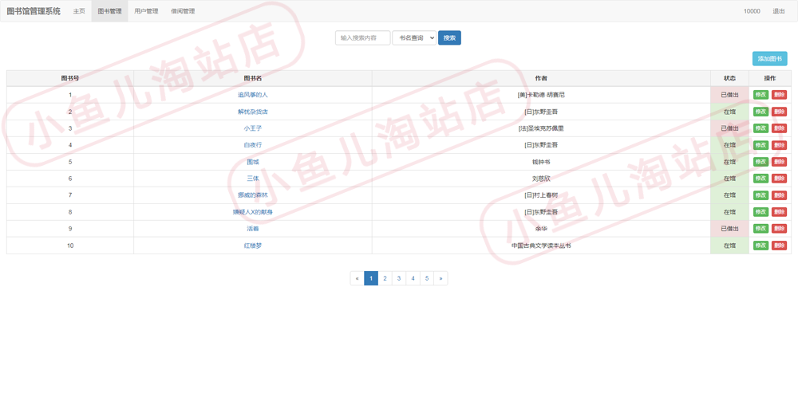The image size is (798, 401).
Task: Click 在馆 status in the 红楼梦 row
Action: tap(730, 246)
